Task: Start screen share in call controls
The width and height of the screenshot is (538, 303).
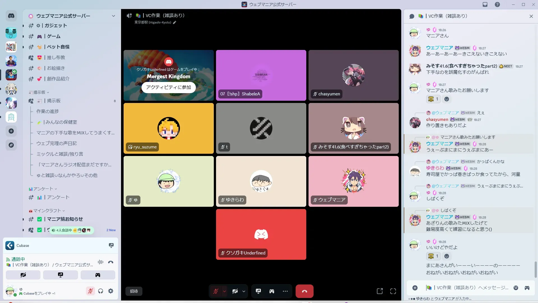Action: pyautogui.click(x=258, y=291)
